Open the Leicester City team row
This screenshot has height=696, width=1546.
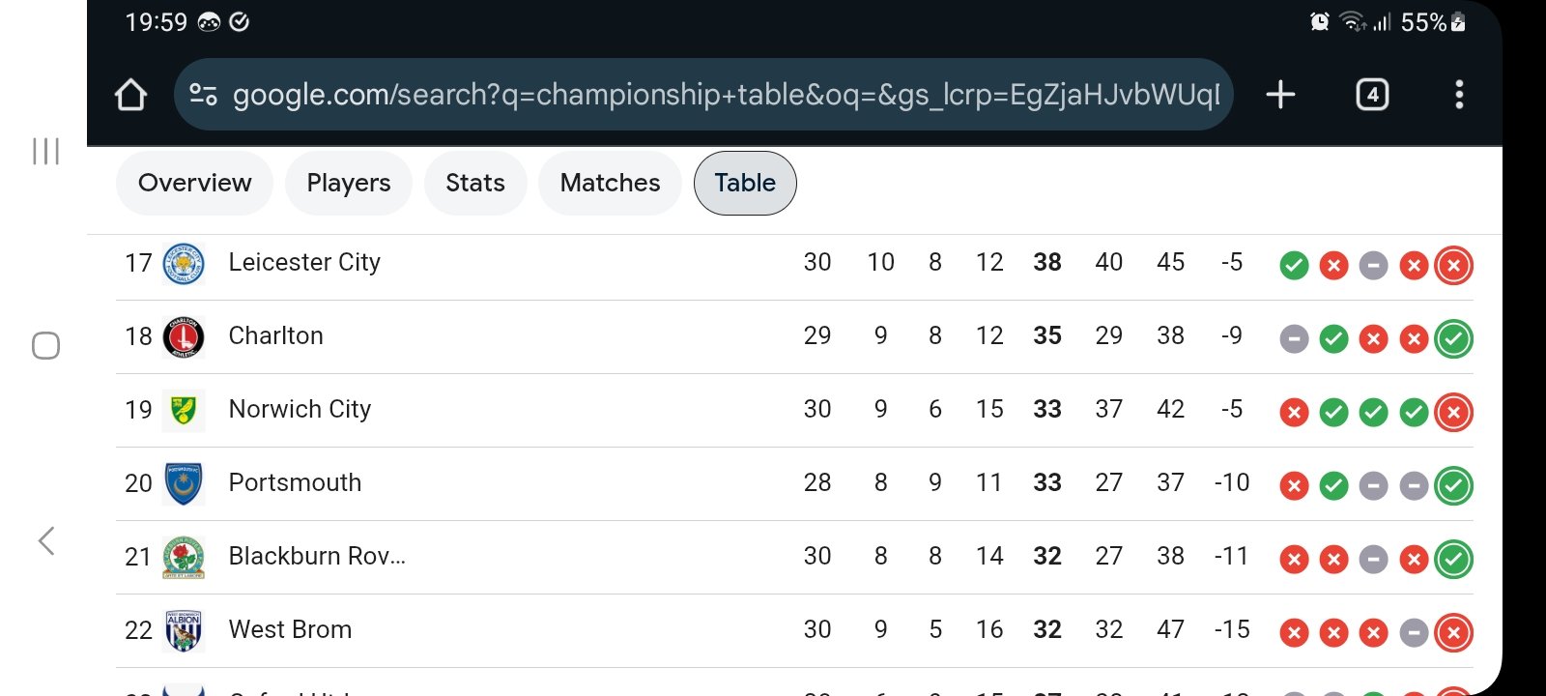pos(794,264)
